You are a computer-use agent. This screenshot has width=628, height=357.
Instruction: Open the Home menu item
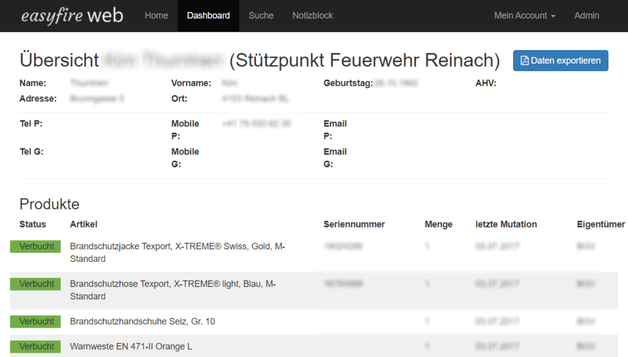pos(156,15)
